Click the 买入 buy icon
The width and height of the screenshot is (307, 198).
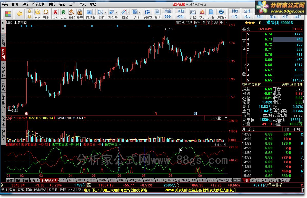[x=55, y=12]
